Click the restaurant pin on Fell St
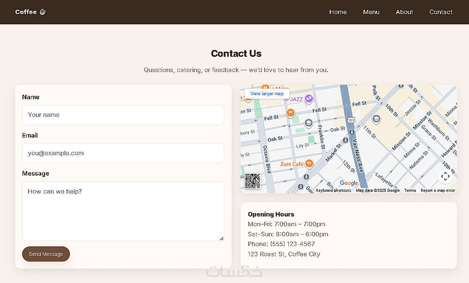The image size is (469, 283). (291, 112)
